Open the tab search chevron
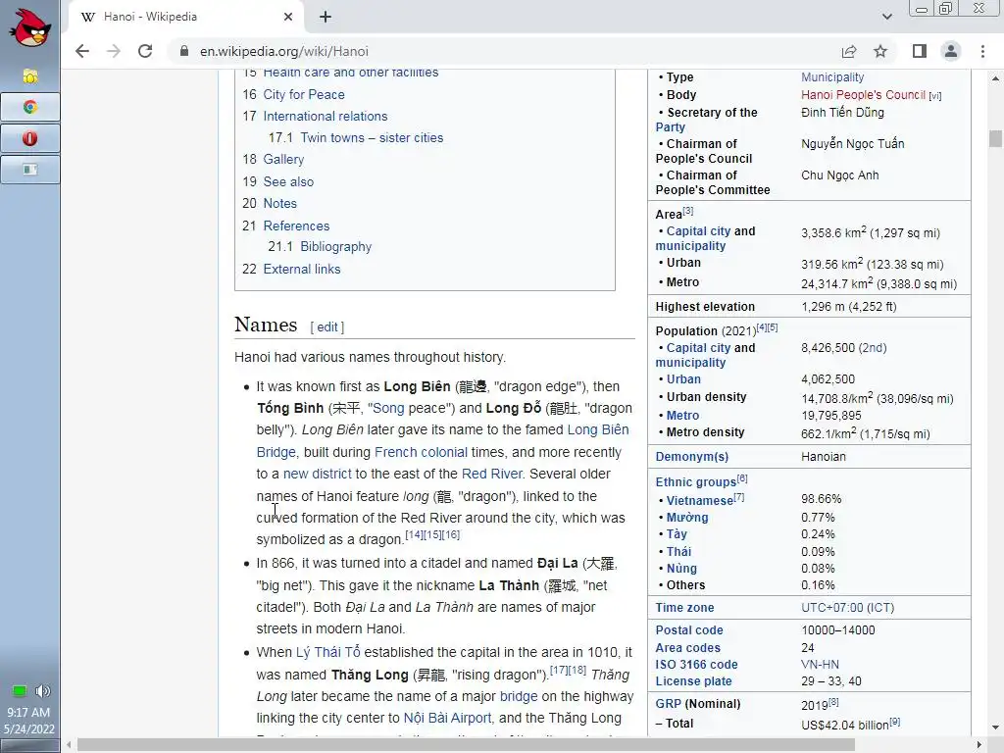 [886, 17]
